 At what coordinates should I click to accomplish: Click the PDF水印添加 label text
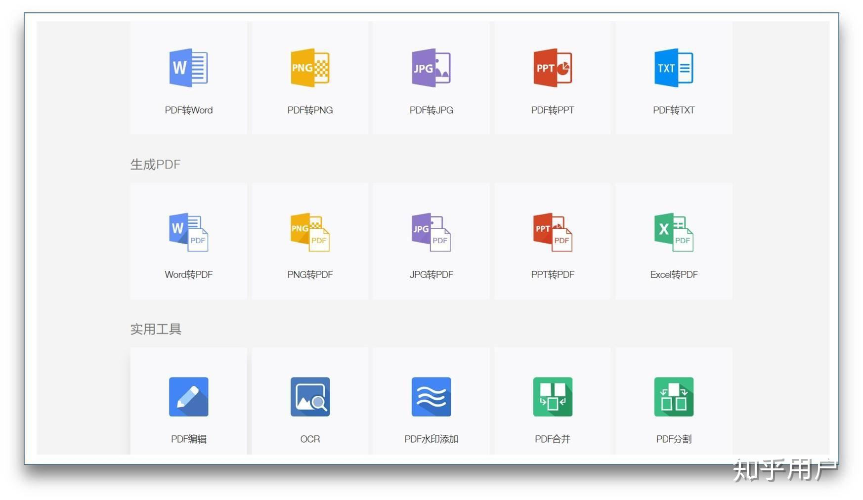431,439
